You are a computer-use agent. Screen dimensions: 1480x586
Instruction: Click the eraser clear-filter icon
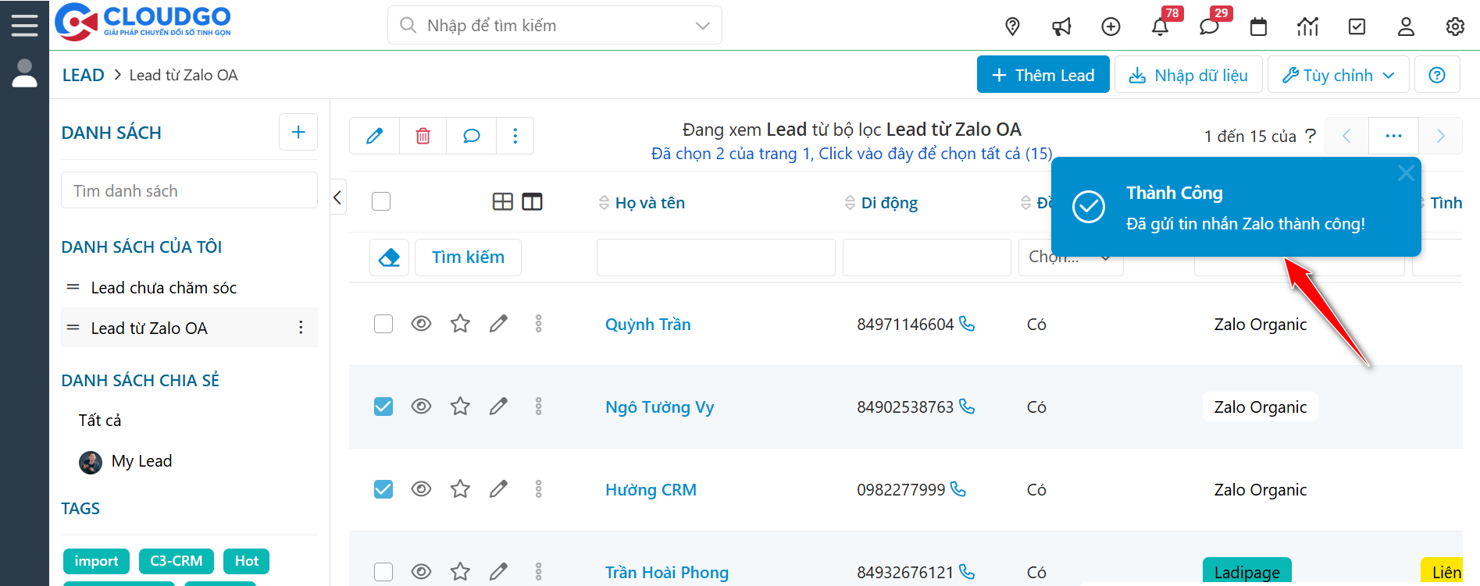point(389,257)
